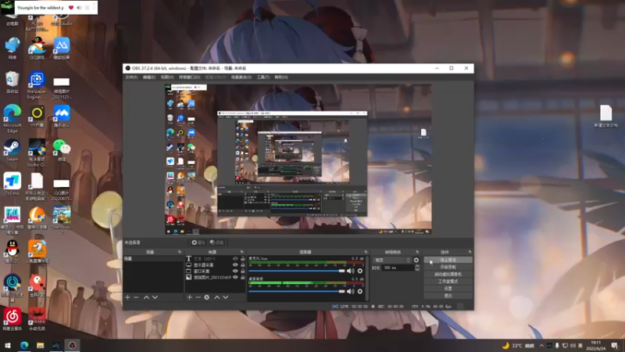Open the Docks menu in OBS
Image resolution: width=625 pixels, height=352 pixels.
pyautogui.click(x=189, y=77)
